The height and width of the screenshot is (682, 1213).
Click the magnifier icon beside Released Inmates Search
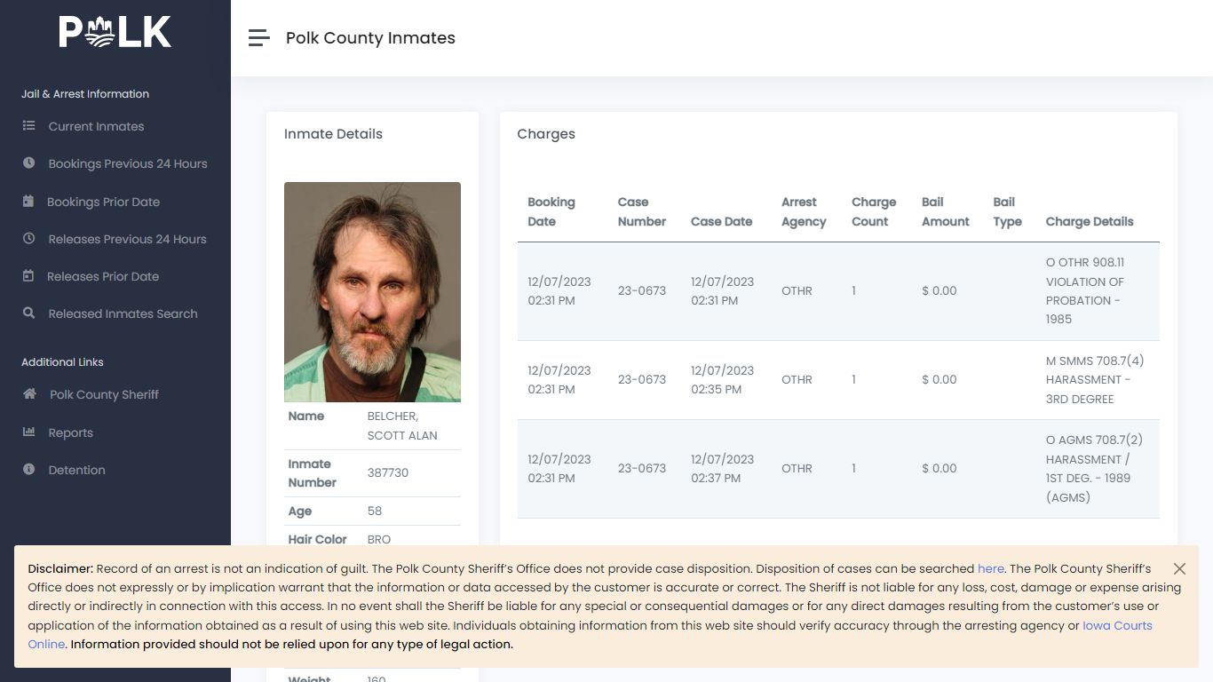pos(29,313)
